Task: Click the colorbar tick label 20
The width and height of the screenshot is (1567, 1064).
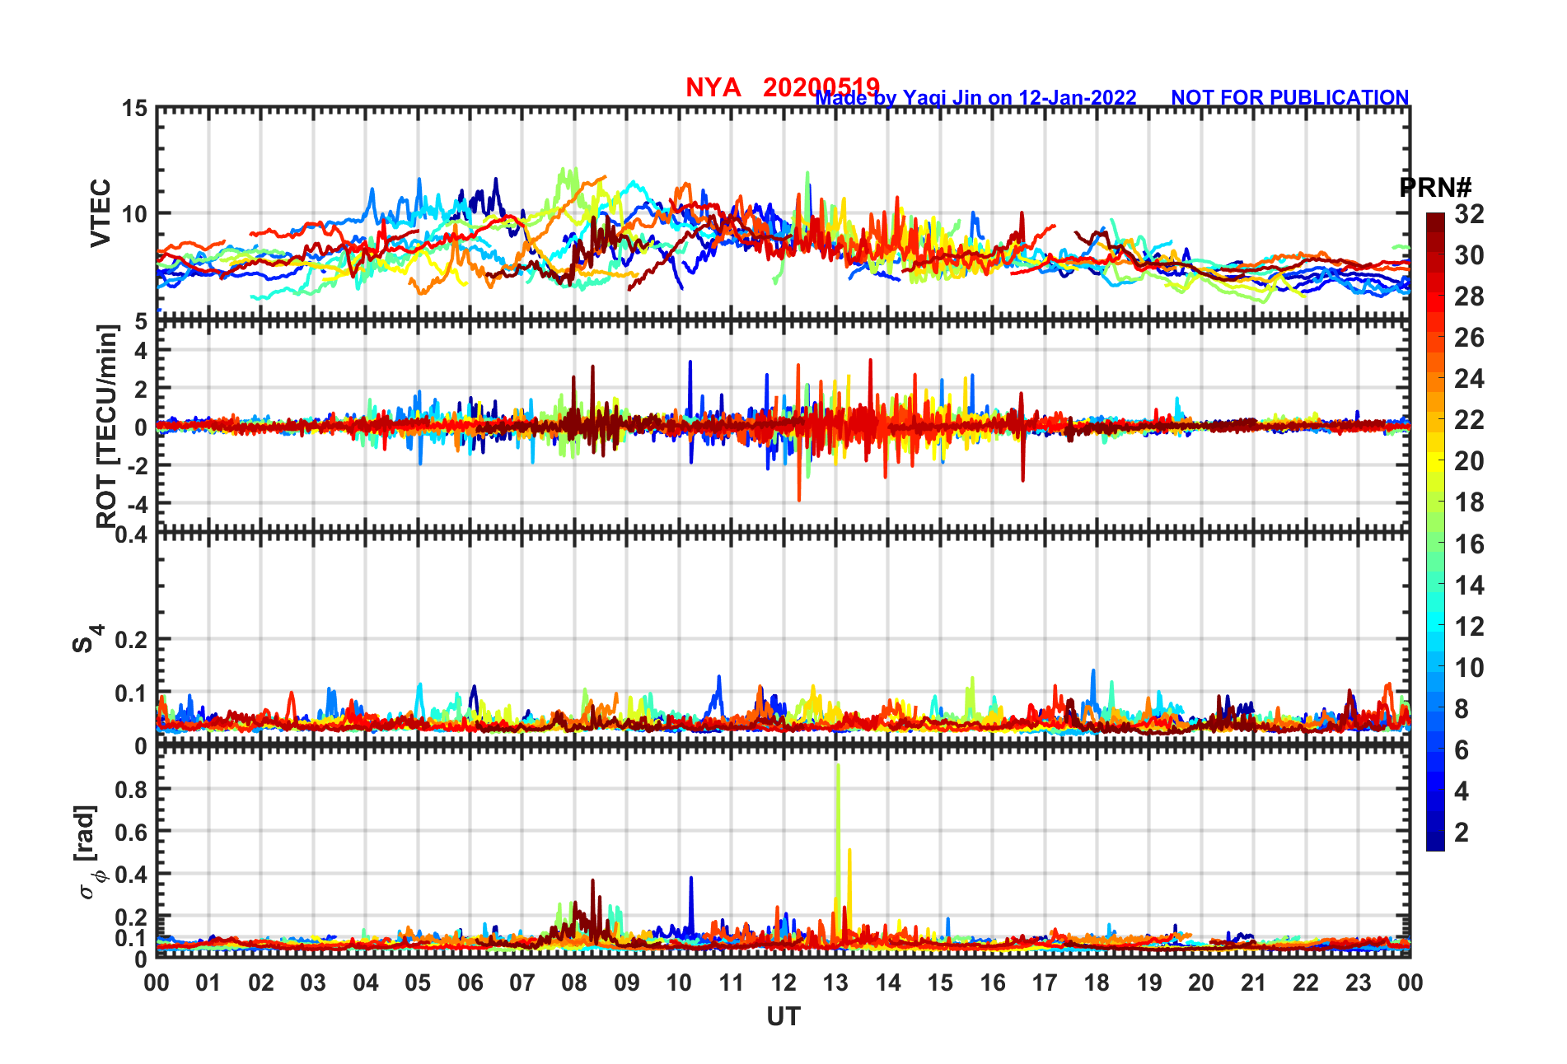Action: coord(1469,461)
